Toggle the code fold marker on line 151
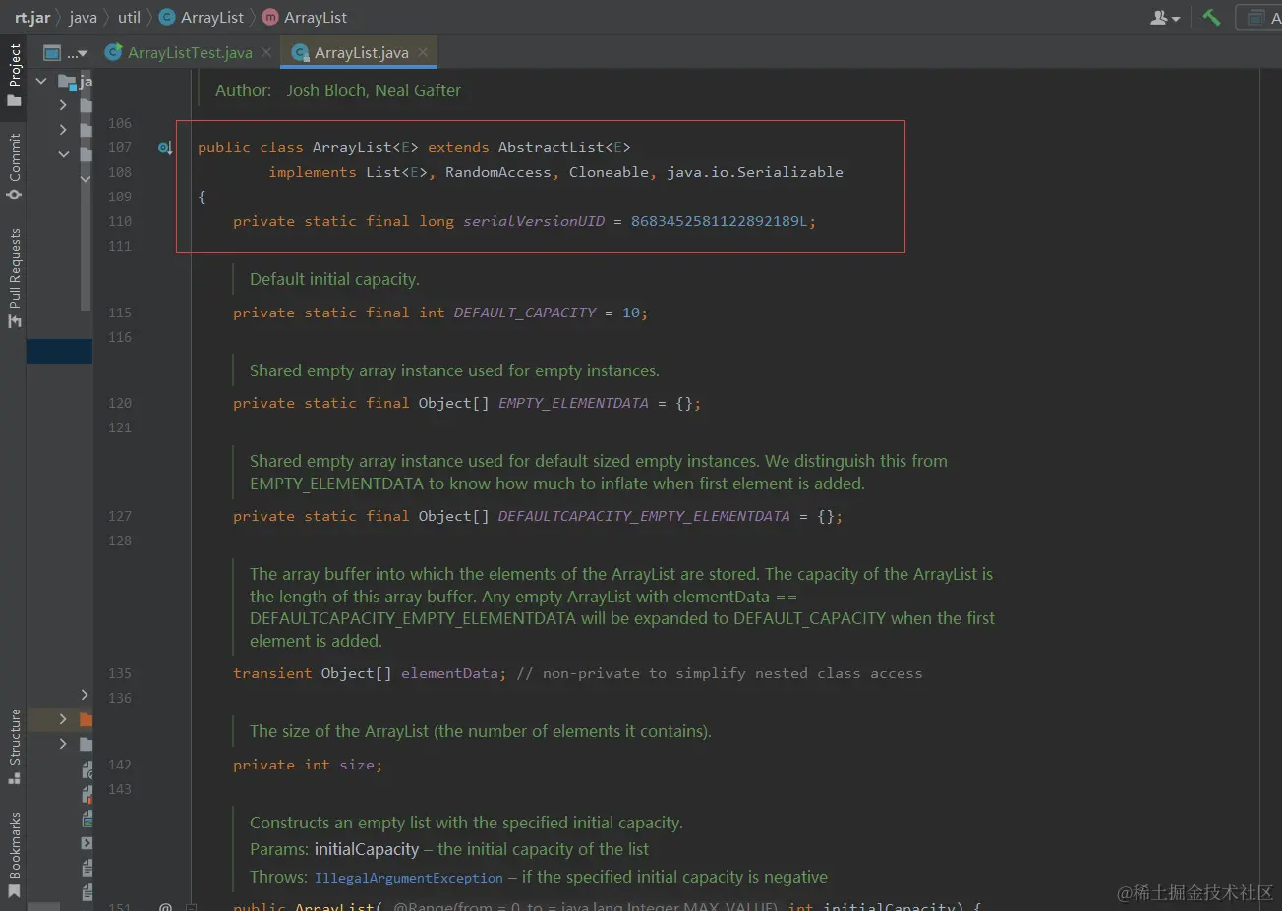The image size is (1282, 911). click(x=192, y=906)
